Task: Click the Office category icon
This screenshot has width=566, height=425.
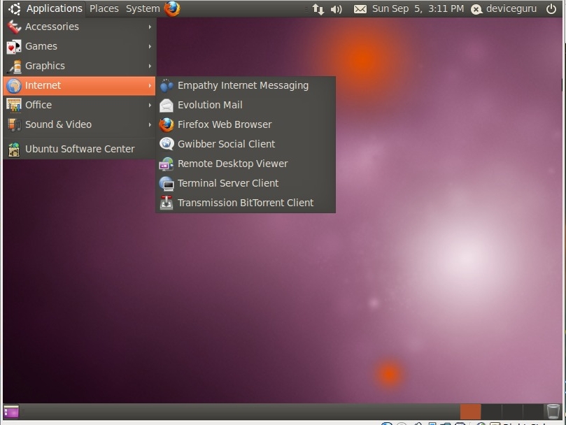Action: click(x=14, y=106)
